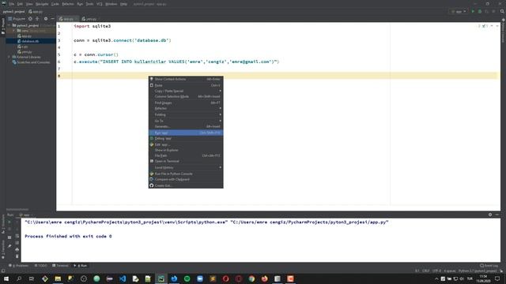
Task: Select database.db in the project tree
Action: [30, 41]
